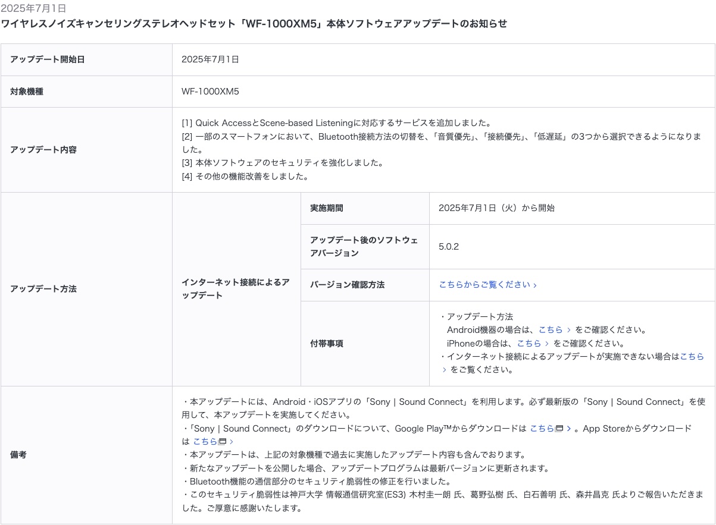Click the 実施期間 label

pos(327,208)
